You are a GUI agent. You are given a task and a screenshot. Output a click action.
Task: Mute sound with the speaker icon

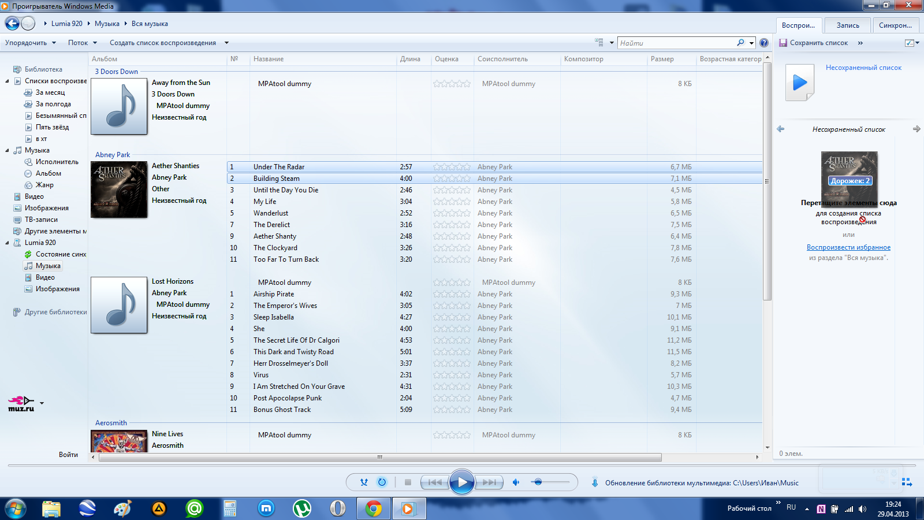tap(516, 482)
